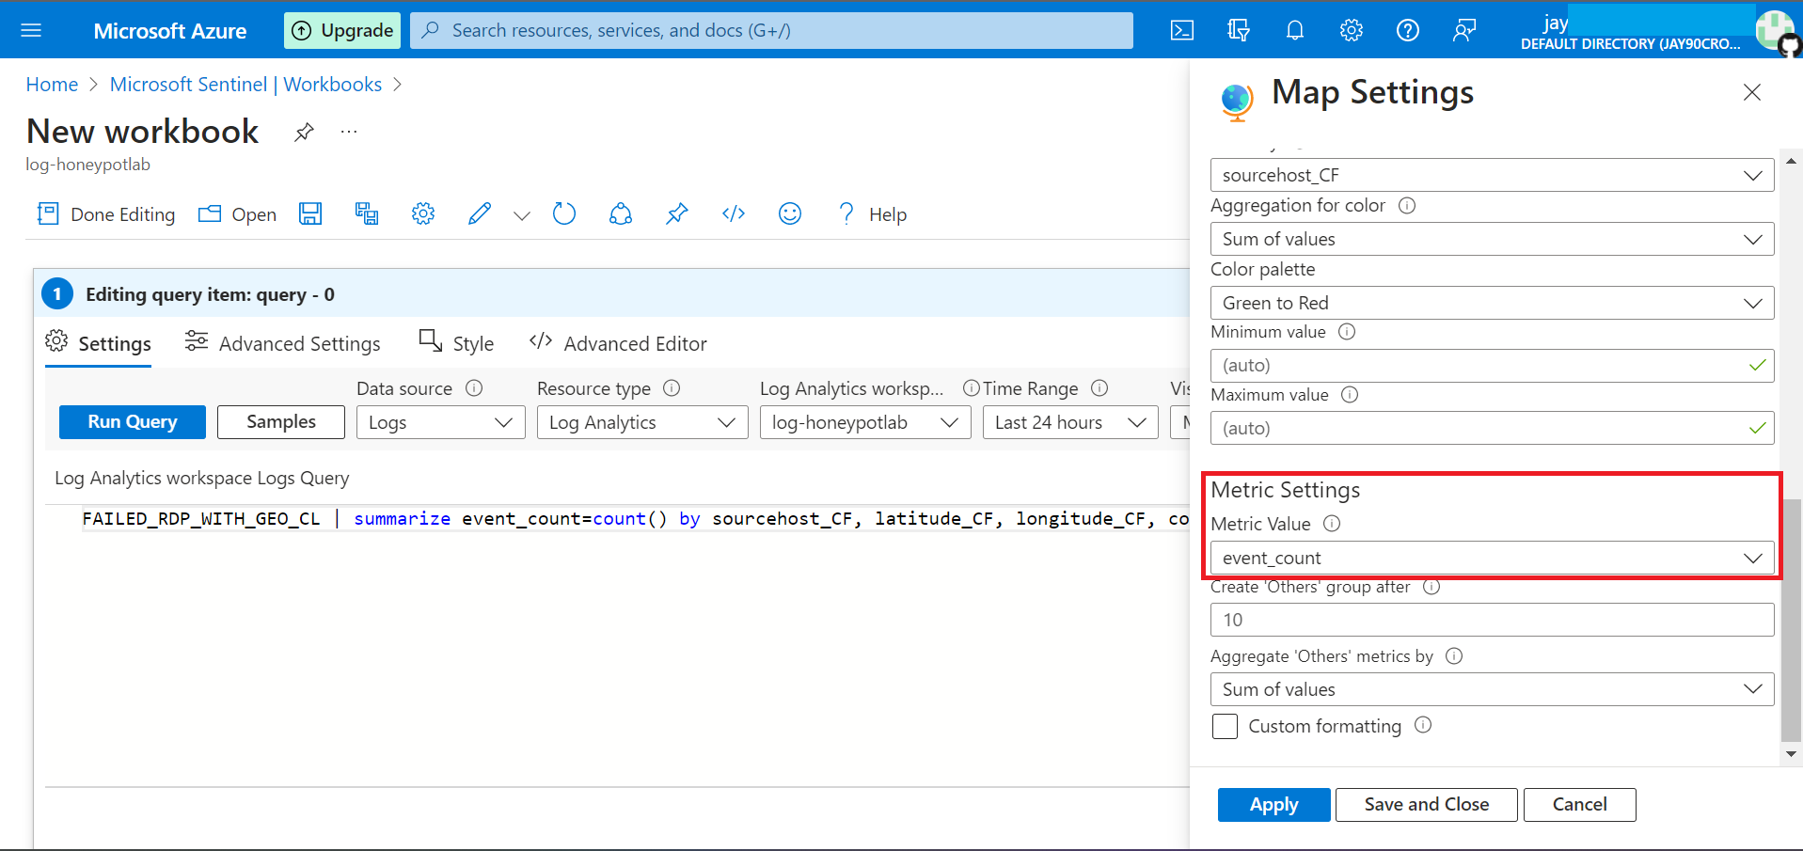Click the Custom formatting info icon
Screen dimensions: 1803x851
1423,725
